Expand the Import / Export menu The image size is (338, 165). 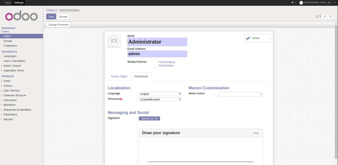point(12,66)
